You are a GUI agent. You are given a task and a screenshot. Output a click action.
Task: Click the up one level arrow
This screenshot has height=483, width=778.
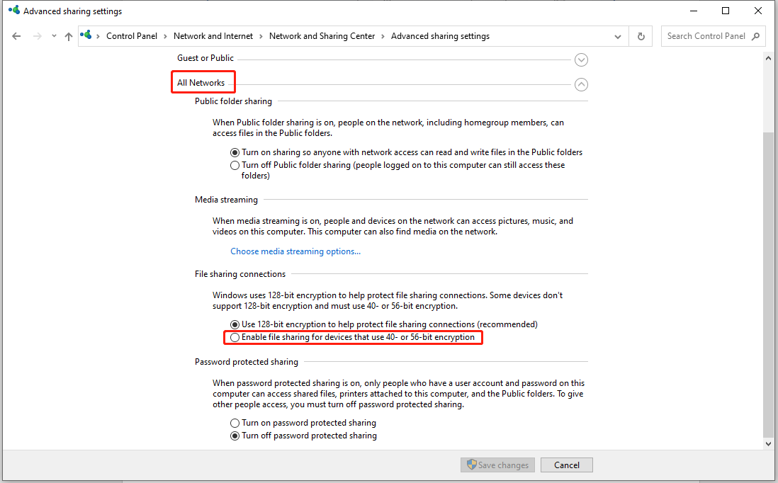tap(68, 35)
